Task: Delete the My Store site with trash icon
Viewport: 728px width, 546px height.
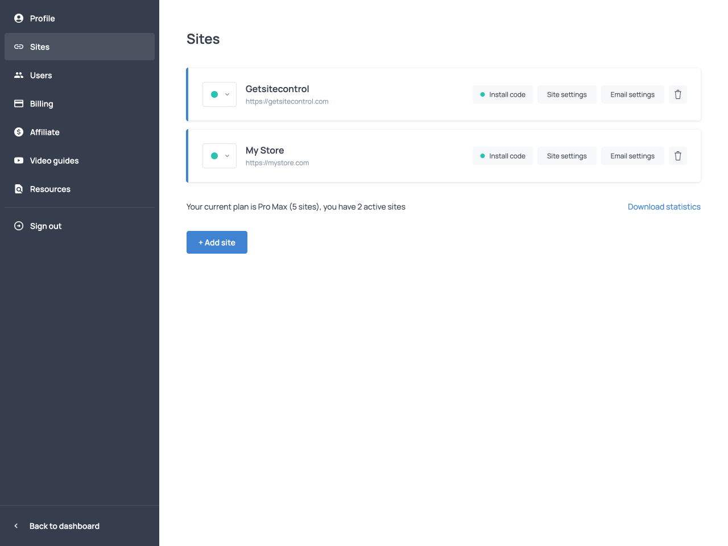Action: point(677,156)
